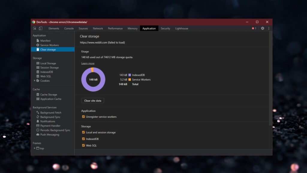Open the three-dot DevTools menu

click(268, 28)
